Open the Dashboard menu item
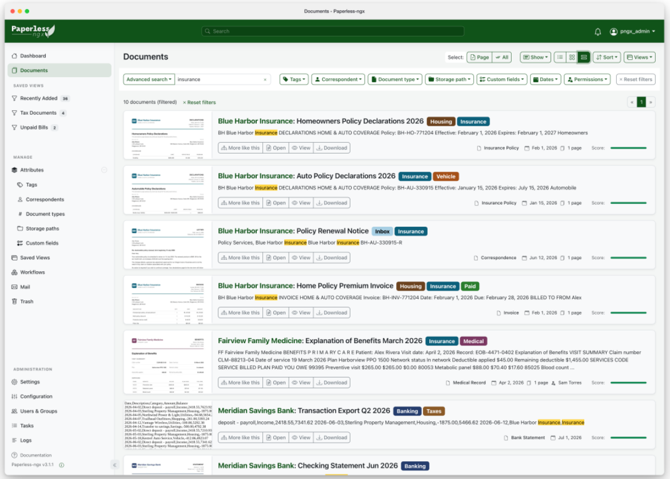 33,56
